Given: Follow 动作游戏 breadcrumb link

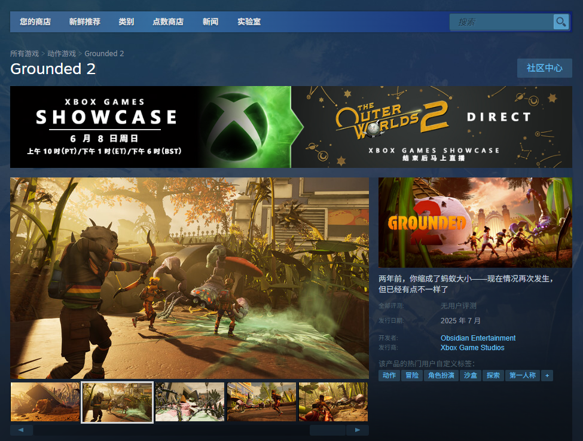Looking at the screenshot, I should pos(62,54).
